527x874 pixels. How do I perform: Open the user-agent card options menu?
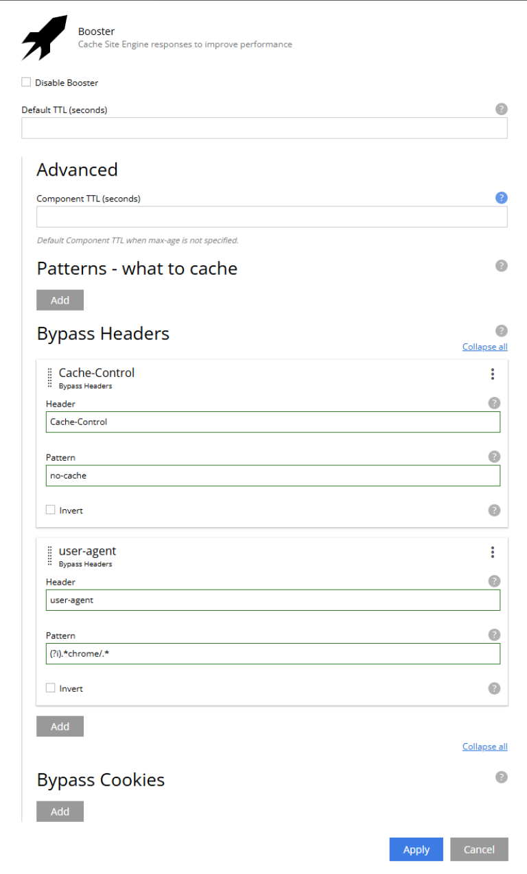[492, 552]
